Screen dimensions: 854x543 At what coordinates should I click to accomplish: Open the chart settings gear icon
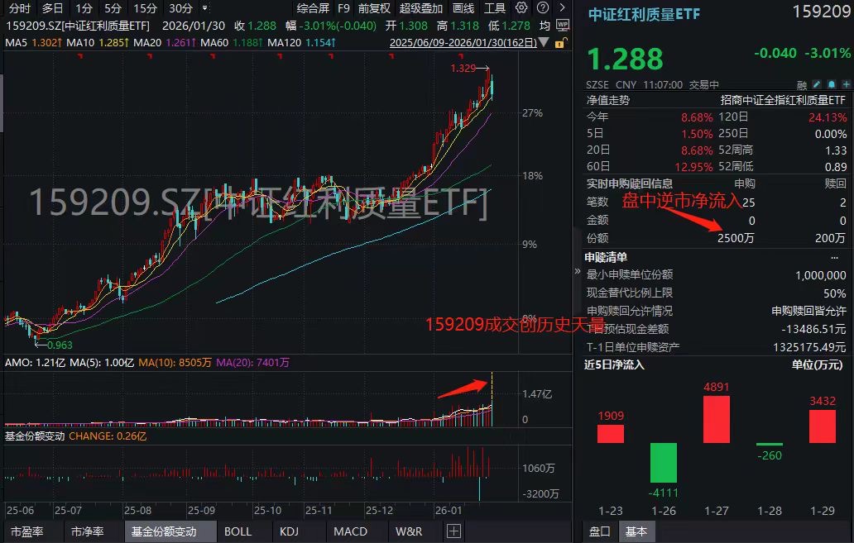(521, 9)
